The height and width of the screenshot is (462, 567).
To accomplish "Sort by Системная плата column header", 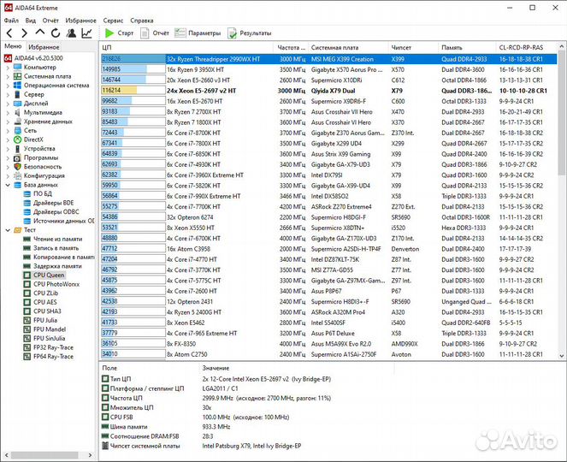I will pos(349,47).
